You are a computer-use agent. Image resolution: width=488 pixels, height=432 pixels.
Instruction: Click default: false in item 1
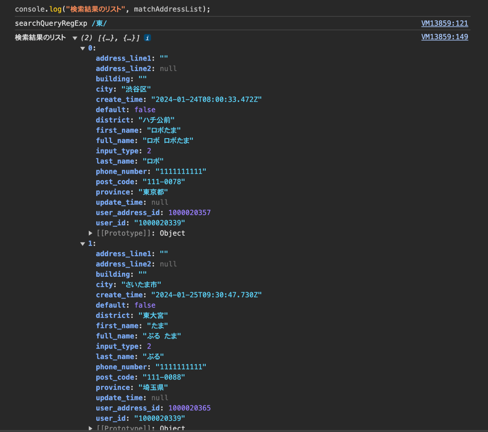point(126,305)
